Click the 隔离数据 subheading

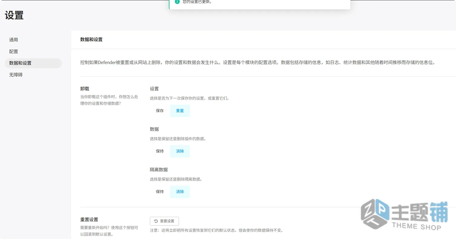(159, 170)
